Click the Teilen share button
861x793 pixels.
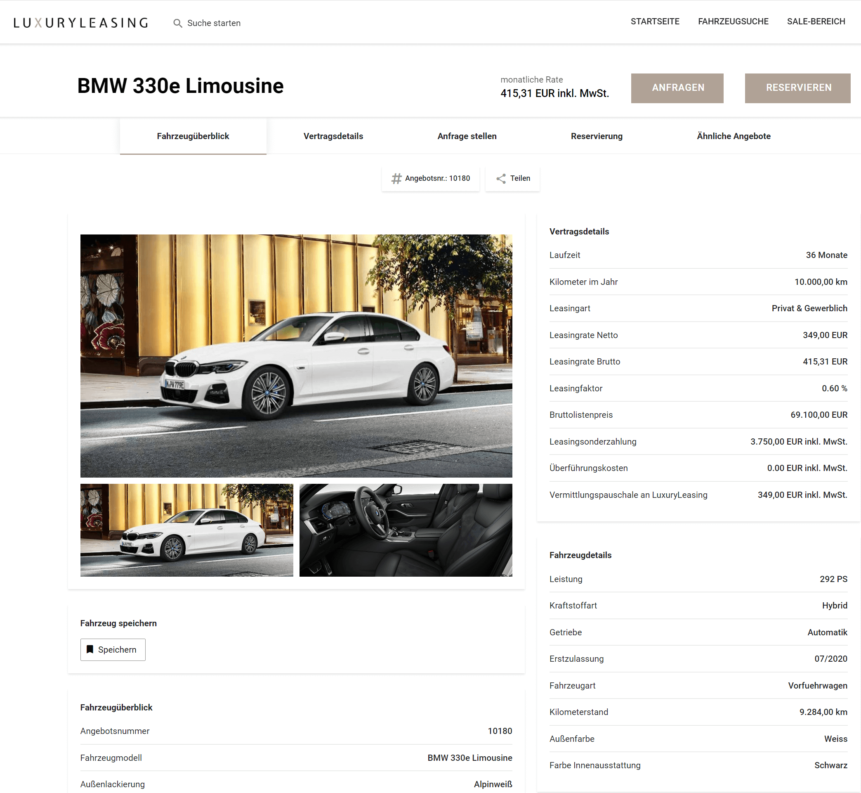coord(512,178)
